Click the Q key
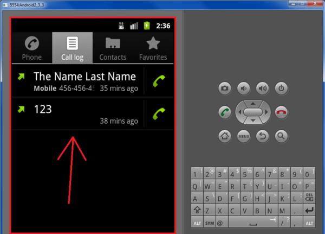 [x=197, y=185]
